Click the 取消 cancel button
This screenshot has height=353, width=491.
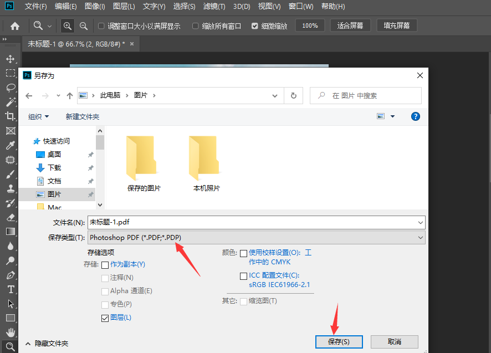395,342
